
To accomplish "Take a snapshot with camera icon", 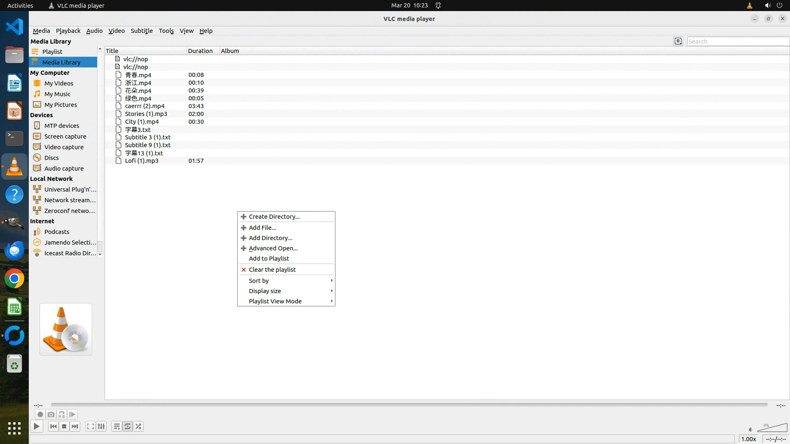I will [51, 414].
